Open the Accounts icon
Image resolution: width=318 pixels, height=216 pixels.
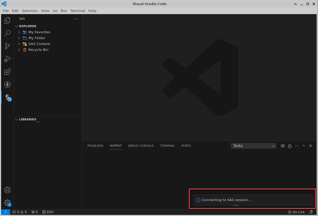(x=7, y=190)
